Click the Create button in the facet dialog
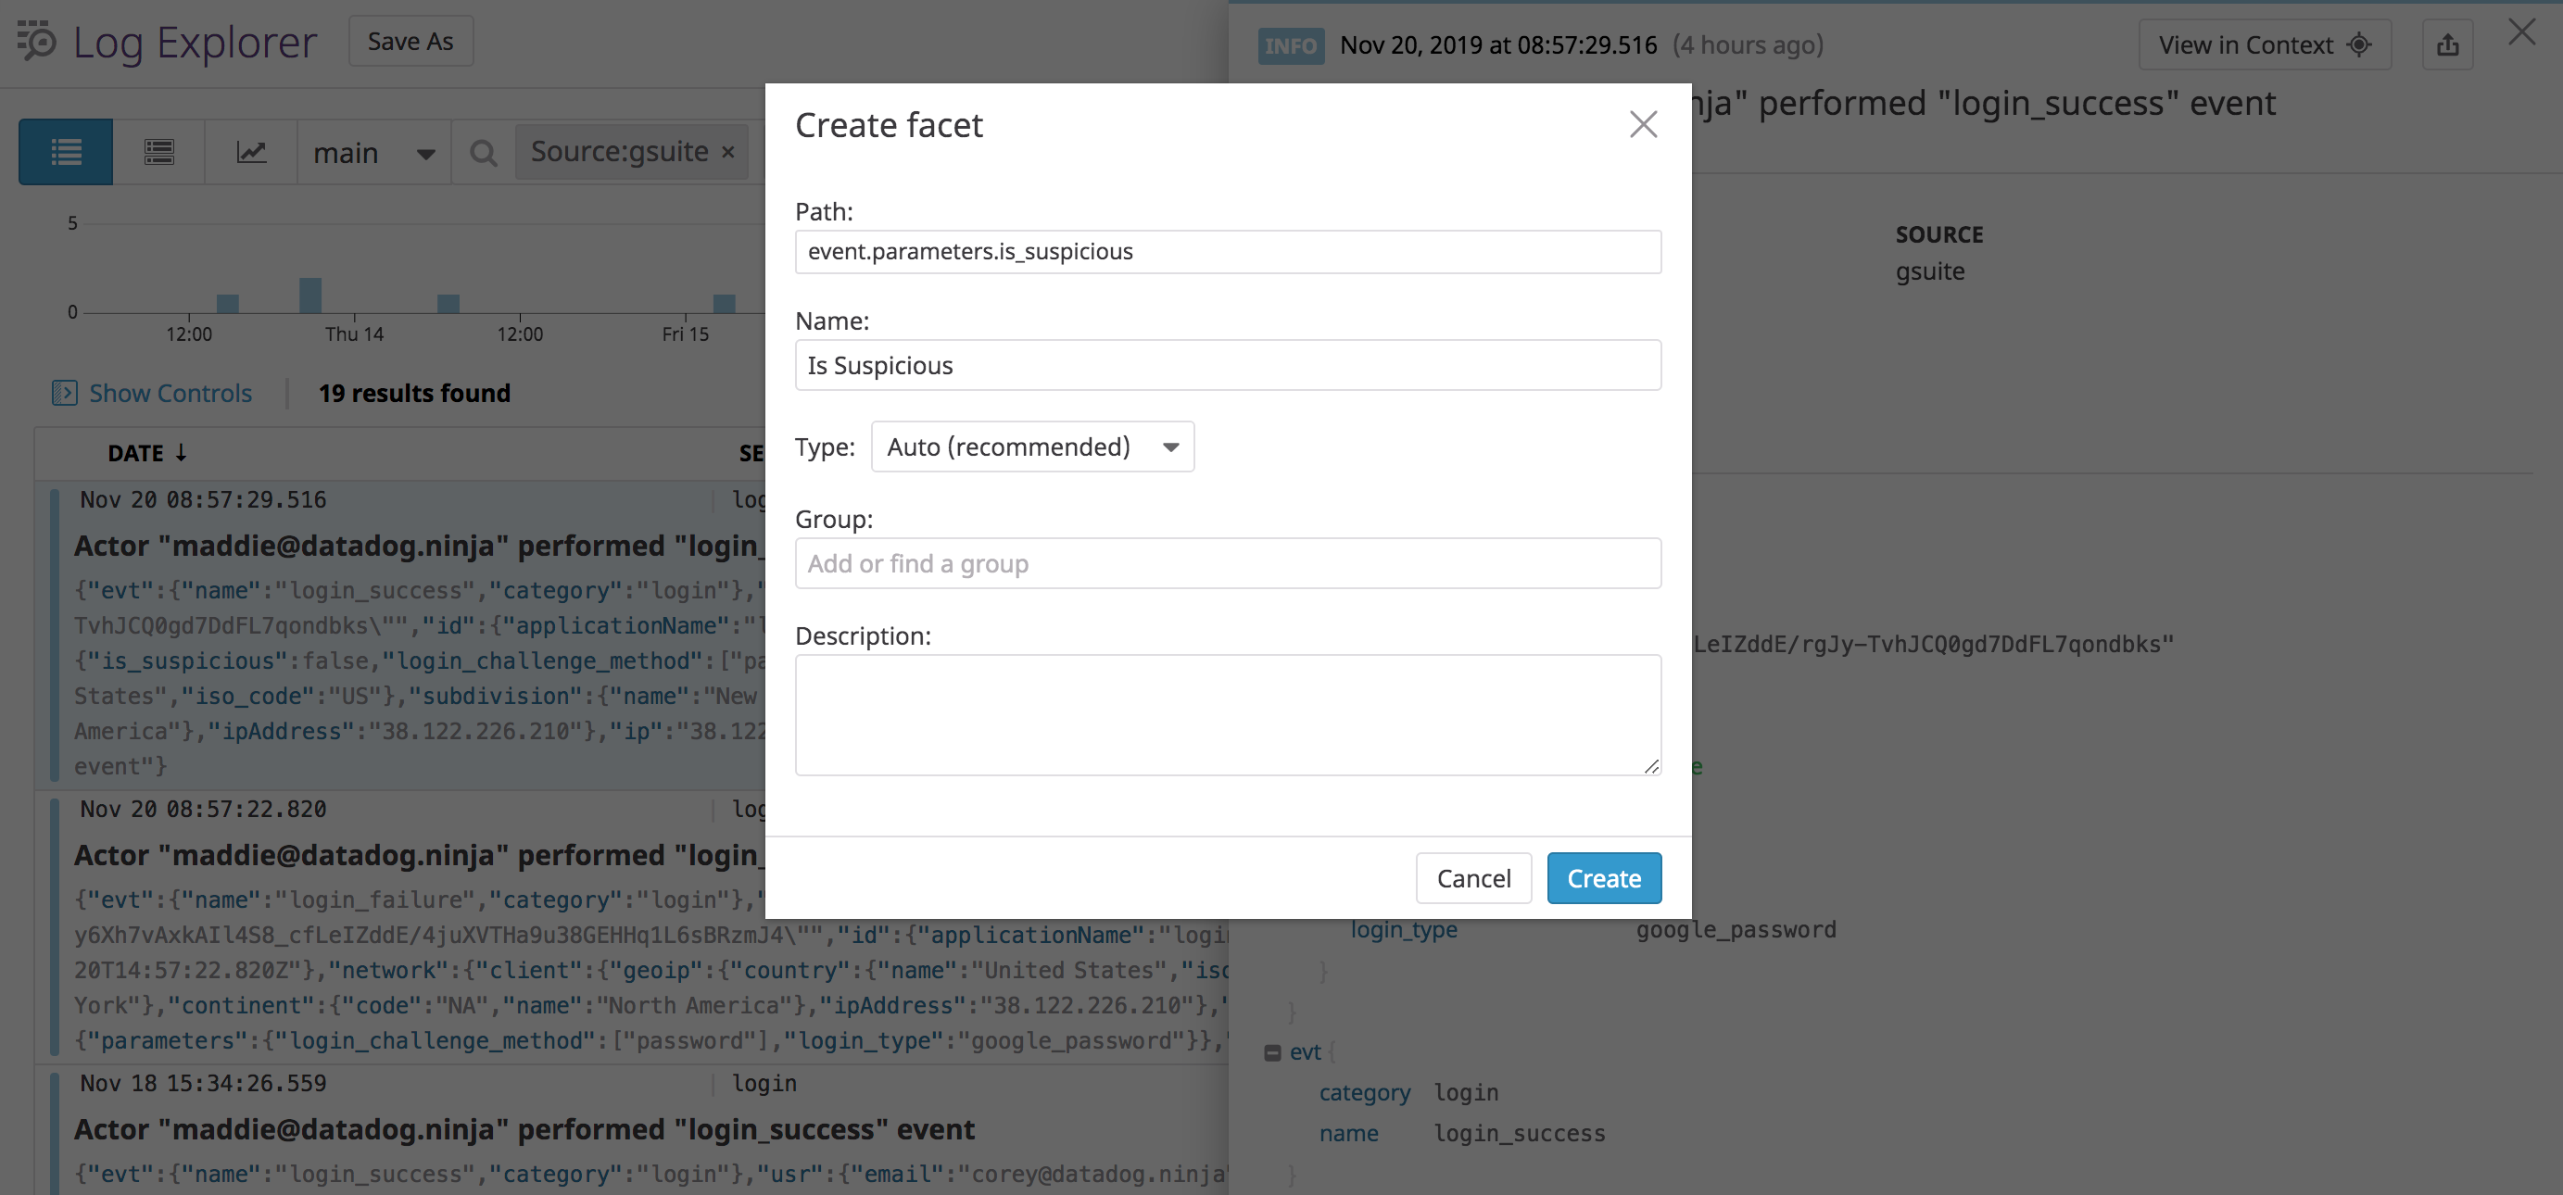This screenshot has height=1195, width=2563. click(x=1604, y=877)
